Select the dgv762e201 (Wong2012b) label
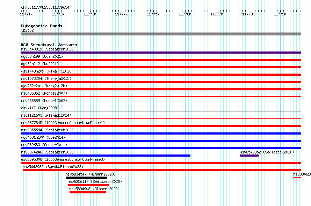Screen dimensions: 311x206 pyautogui.click(x=44, y=86)
